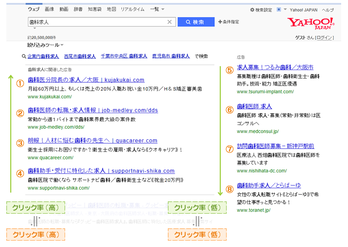This screenshot has height=247, width=348.
Task: Clear the search box with the X icon
Action: pos(169,22)
